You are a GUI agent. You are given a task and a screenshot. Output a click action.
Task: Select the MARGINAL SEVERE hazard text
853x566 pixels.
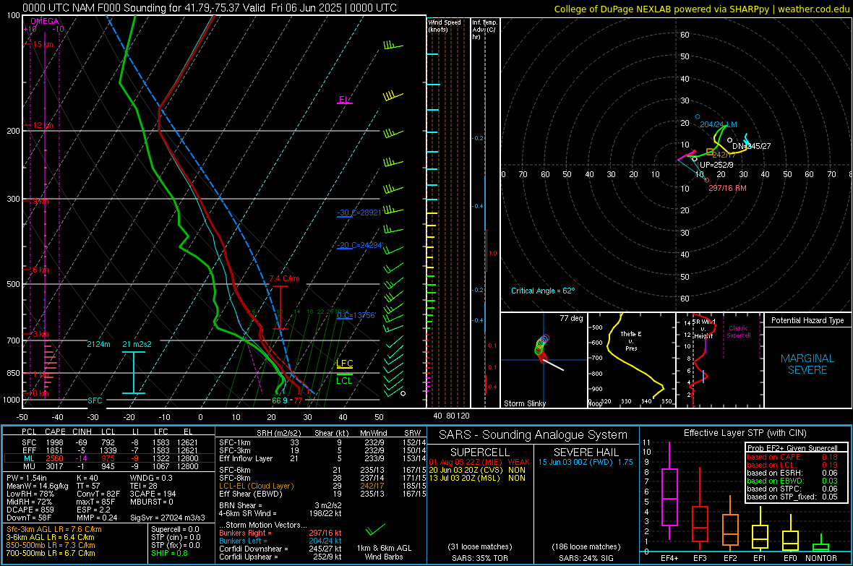[807, 364]
